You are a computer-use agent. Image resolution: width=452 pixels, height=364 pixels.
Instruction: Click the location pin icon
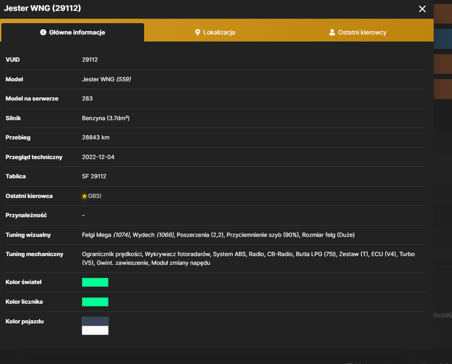pyautogui.click(x=198, y=33)
